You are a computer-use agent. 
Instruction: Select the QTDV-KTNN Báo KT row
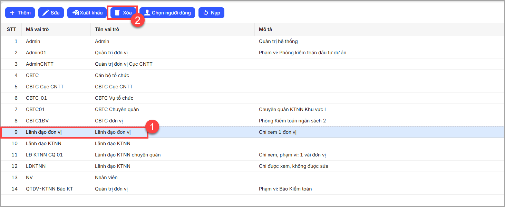pyautogui.click(x=49, y=189)
